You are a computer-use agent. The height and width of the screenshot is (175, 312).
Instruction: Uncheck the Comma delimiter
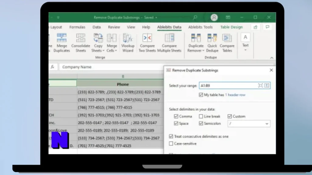tap(176, 116)
